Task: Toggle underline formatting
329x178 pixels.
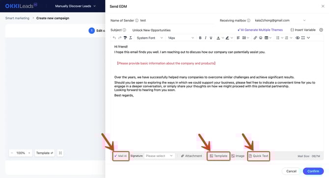Action: (x=211, y=38)
